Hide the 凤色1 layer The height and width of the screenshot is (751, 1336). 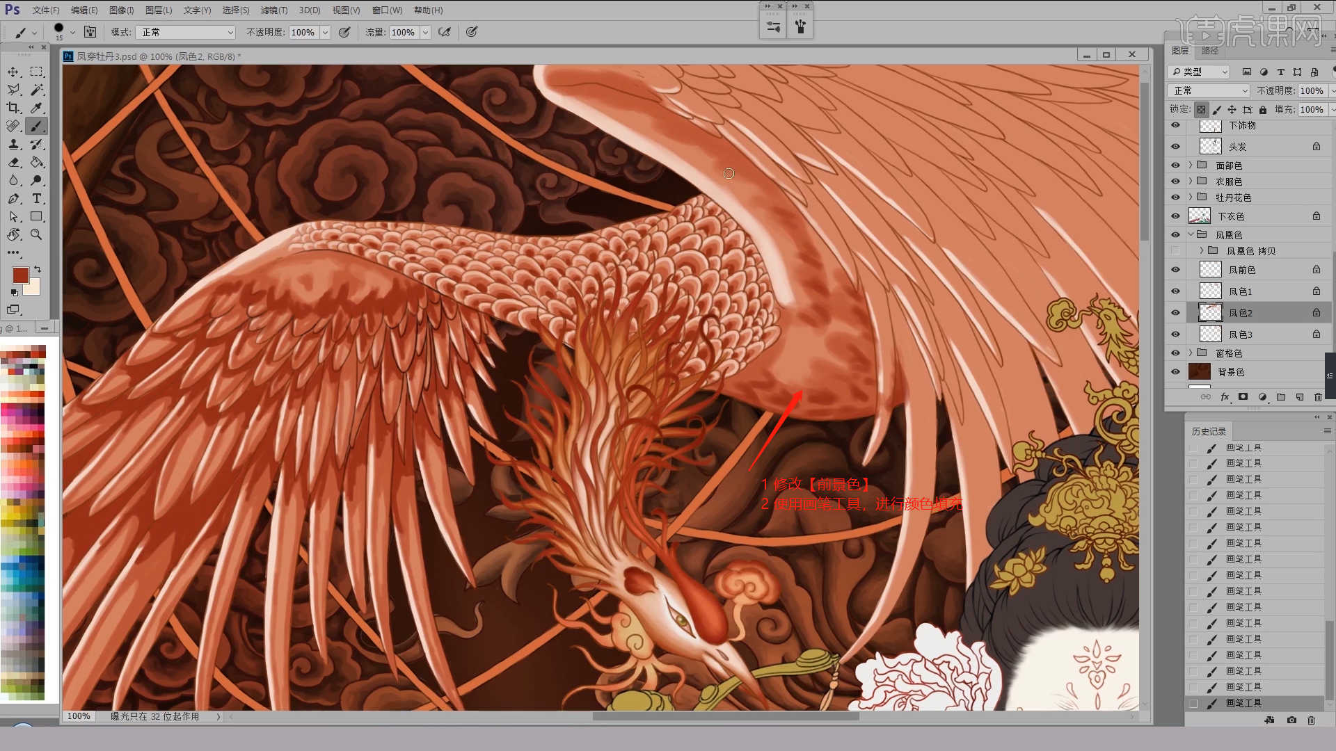point(1175,291)
